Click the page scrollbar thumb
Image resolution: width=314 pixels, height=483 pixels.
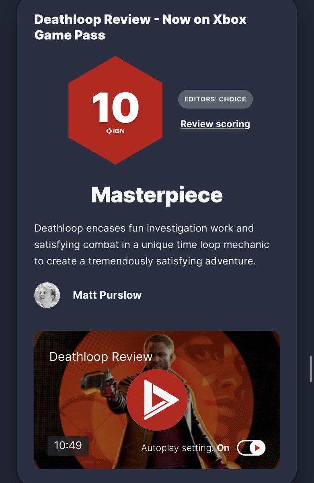(x=311, y=369)
